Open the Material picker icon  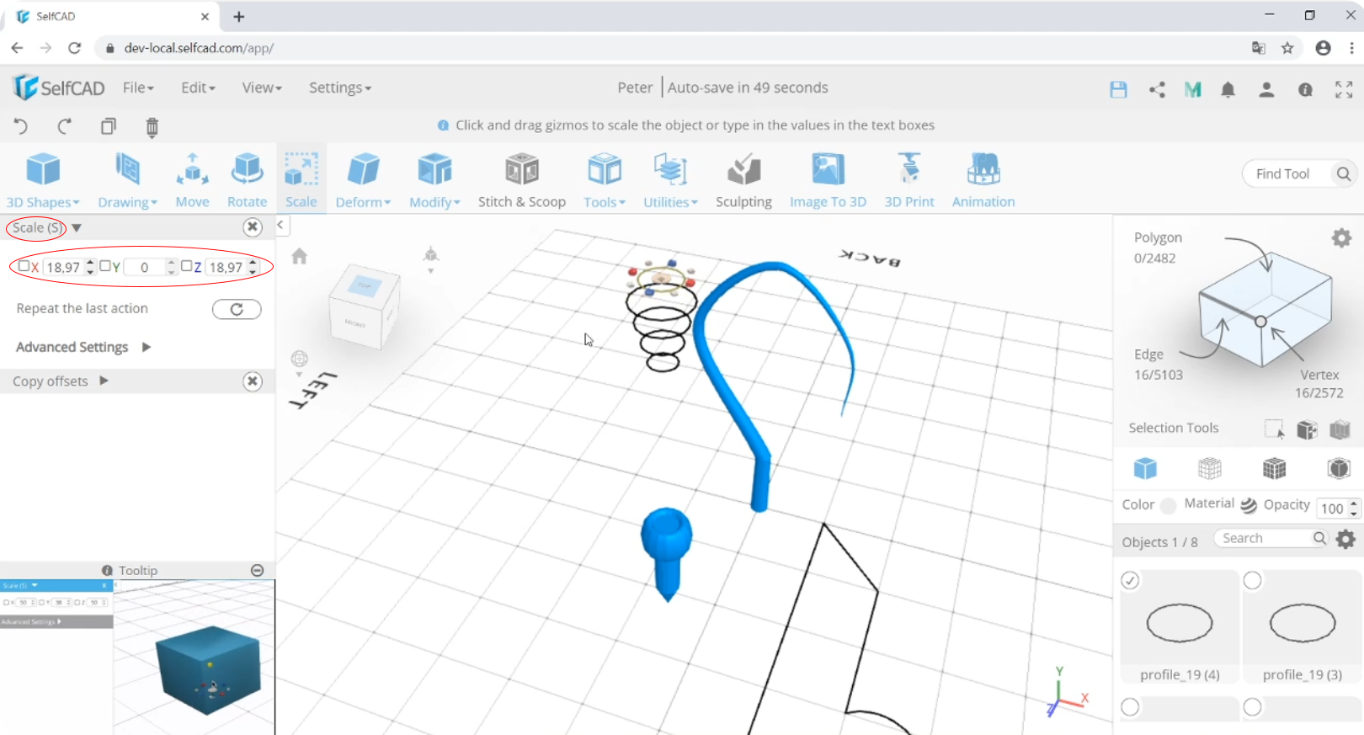click(1249, 504)
